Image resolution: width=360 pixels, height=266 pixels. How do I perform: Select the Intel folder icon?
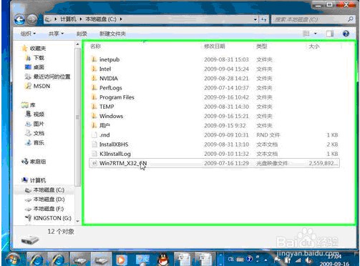(x=94, y=69)
